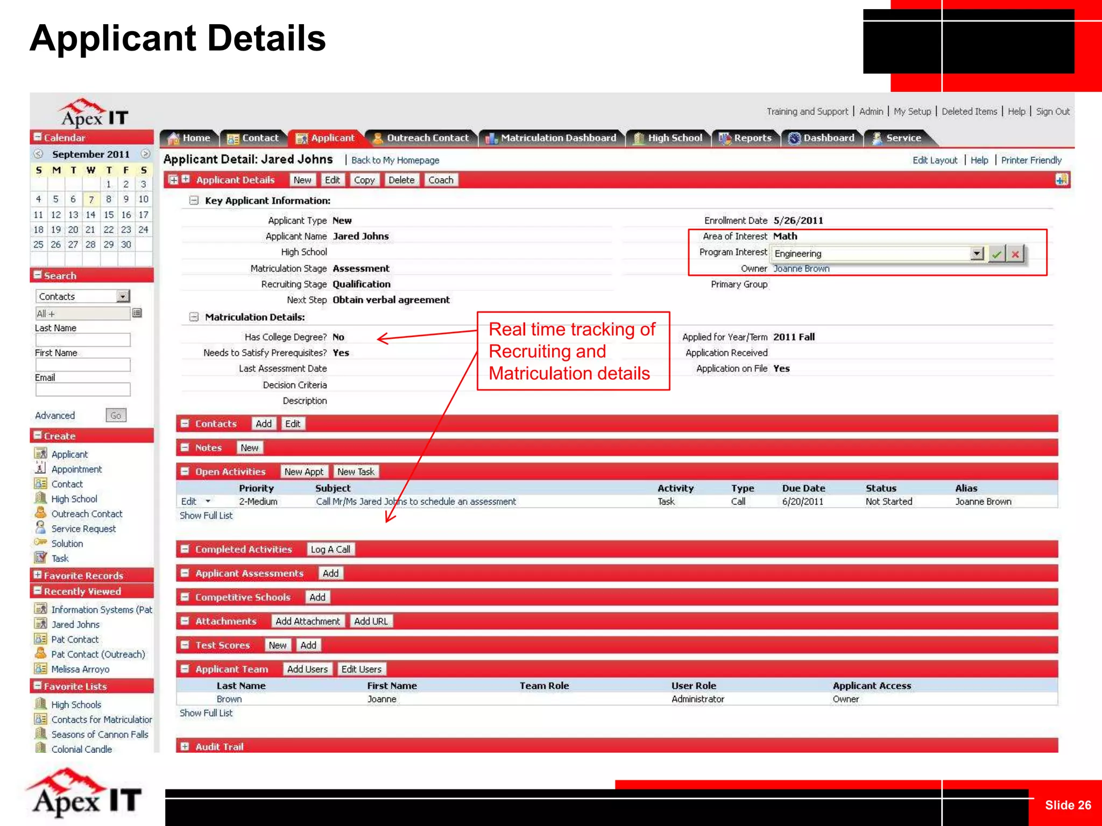
Task: Click the Colonial Candle list icon
Action: pos(40,748)
